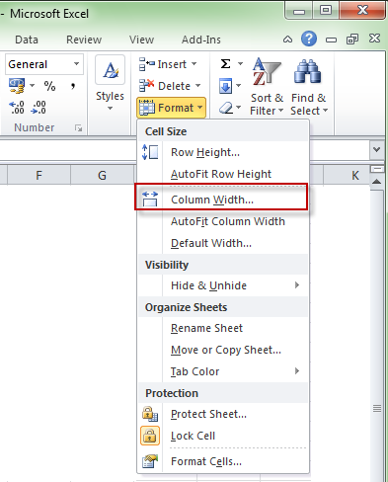Open Sort & Filter tool

(x=267, y=87)
